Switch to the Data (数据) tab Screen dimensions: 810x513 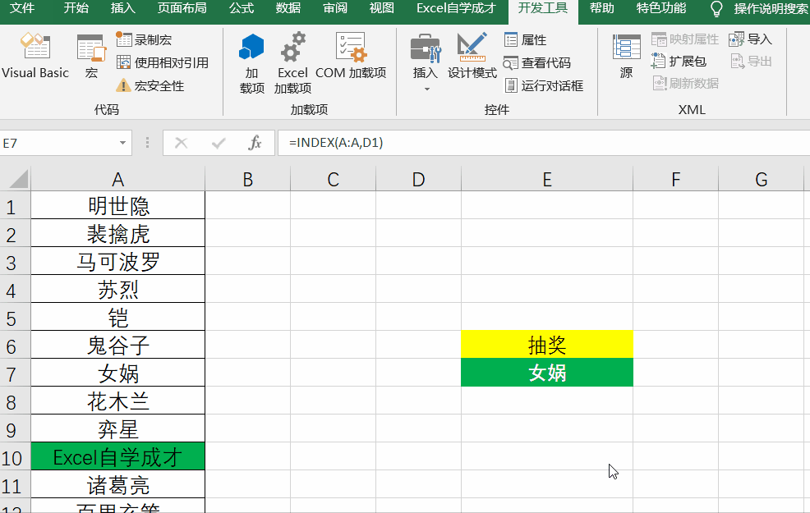coord(288,8)
